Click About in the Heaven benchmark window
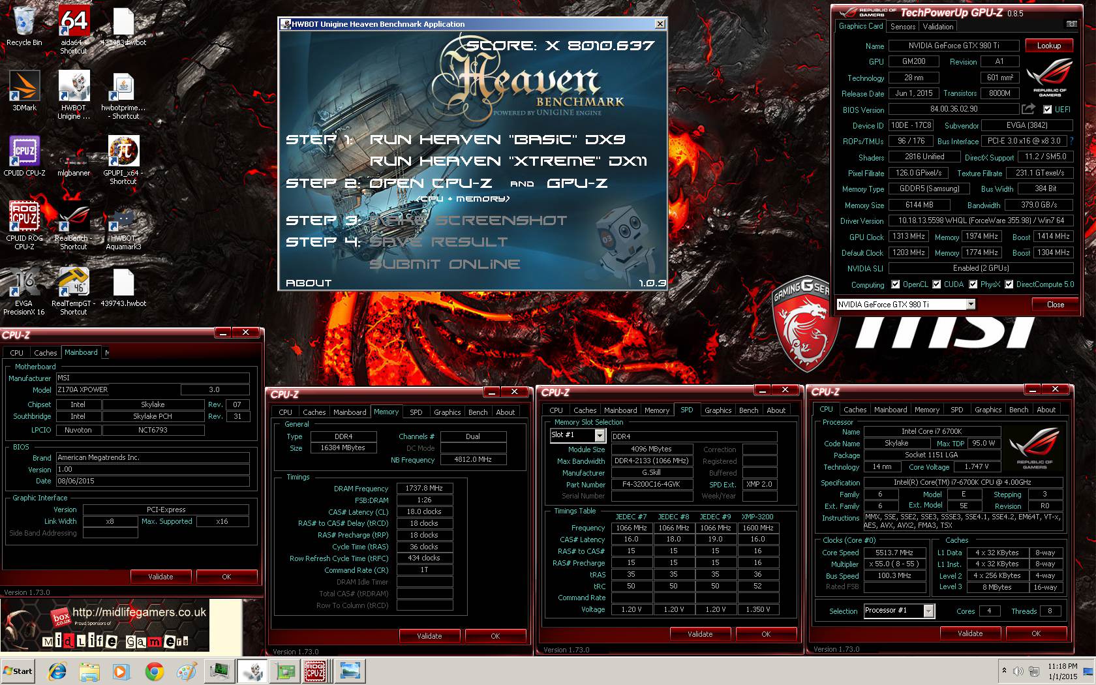Image resolution: width=1096 pixels, height=685 pixels. pyautogui.click(x=309, y=283)
